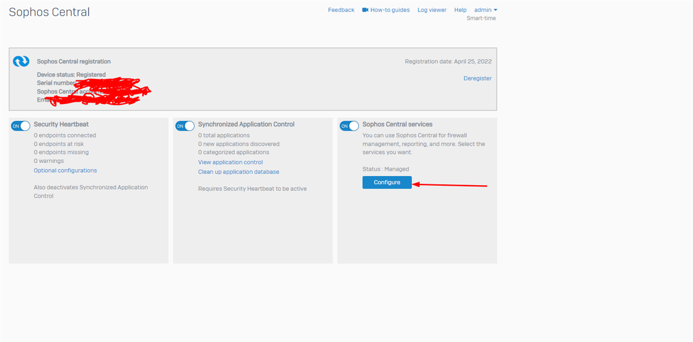Click the Device status: Registered text
The image size is (693, 342).
click(x=71, y=75)
